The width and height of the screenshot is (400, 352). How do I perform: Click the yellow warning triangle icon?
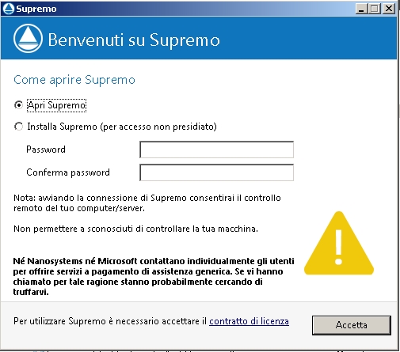[x=339, y=244]
